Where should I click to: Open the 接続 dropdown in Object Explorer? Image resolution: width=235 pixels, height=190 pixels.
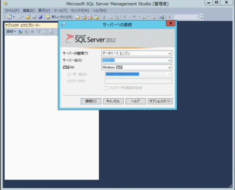11,32
